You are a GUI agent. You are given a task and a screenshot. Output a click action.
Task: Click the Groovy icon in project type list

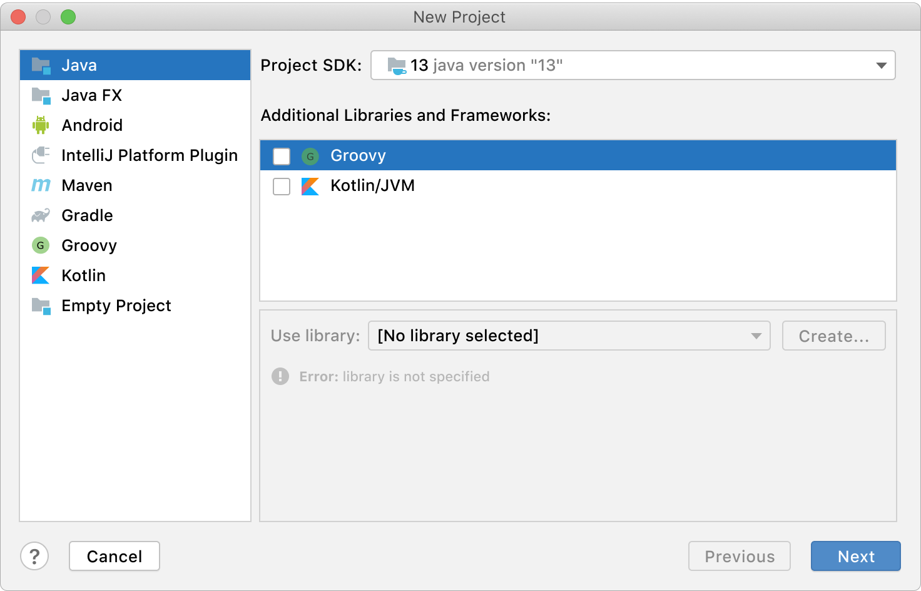(x=41, y=245)
